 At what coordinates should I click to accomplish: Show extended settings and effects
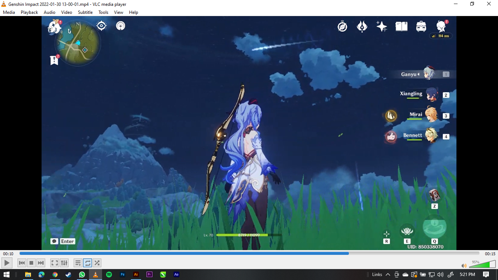click(64, 263)
